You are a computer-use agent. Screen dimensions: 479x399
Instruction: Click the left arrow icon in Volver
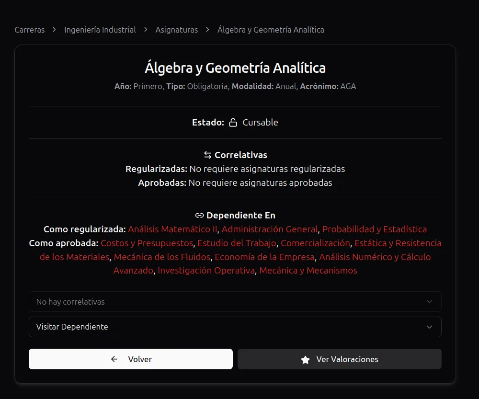[114, 359]
